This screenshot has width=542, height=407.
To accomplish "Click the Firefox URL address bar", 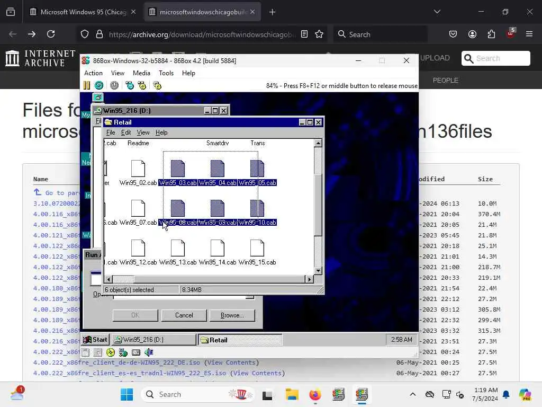I will pos(202,34).
